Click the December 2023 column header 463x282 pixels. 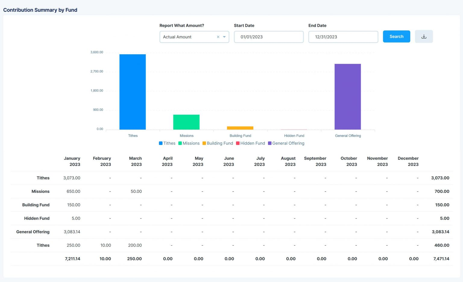(x=408, y=161)
